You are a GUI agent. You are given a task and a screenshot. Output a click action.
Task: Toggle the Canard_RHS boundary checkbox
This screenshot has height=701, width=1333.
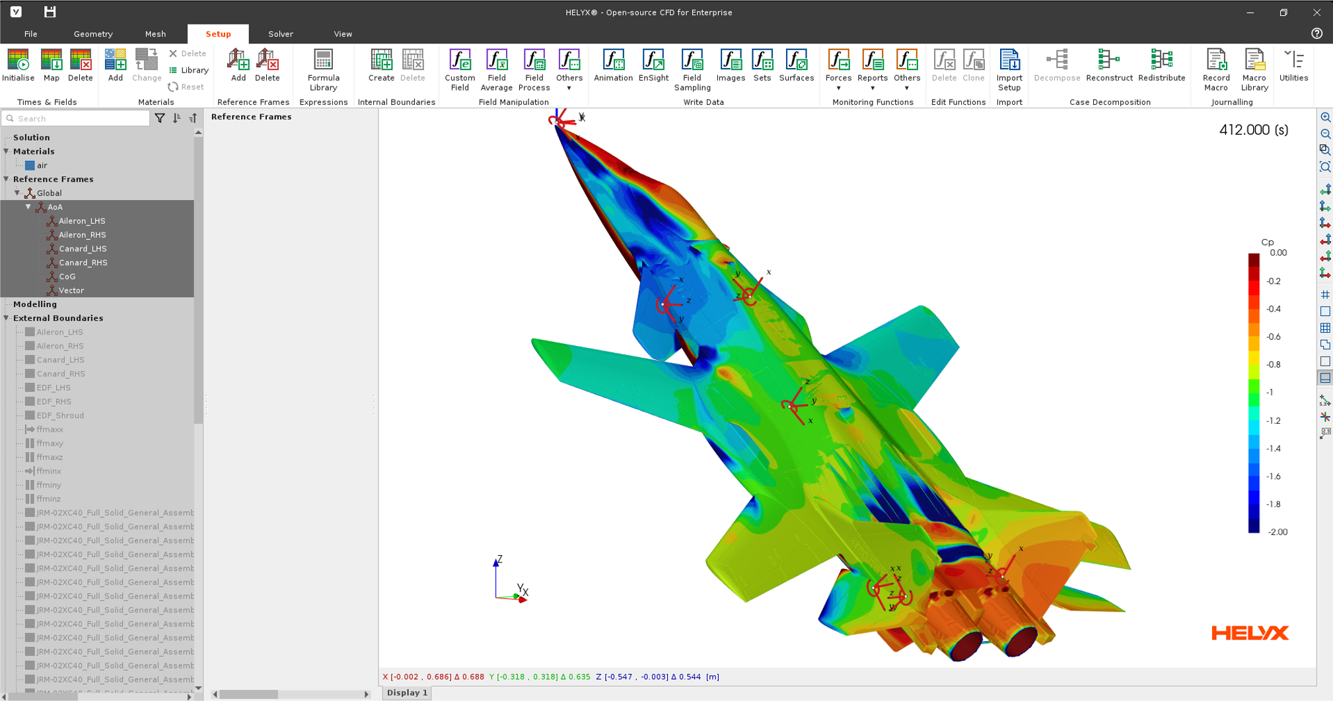[29, 373]
